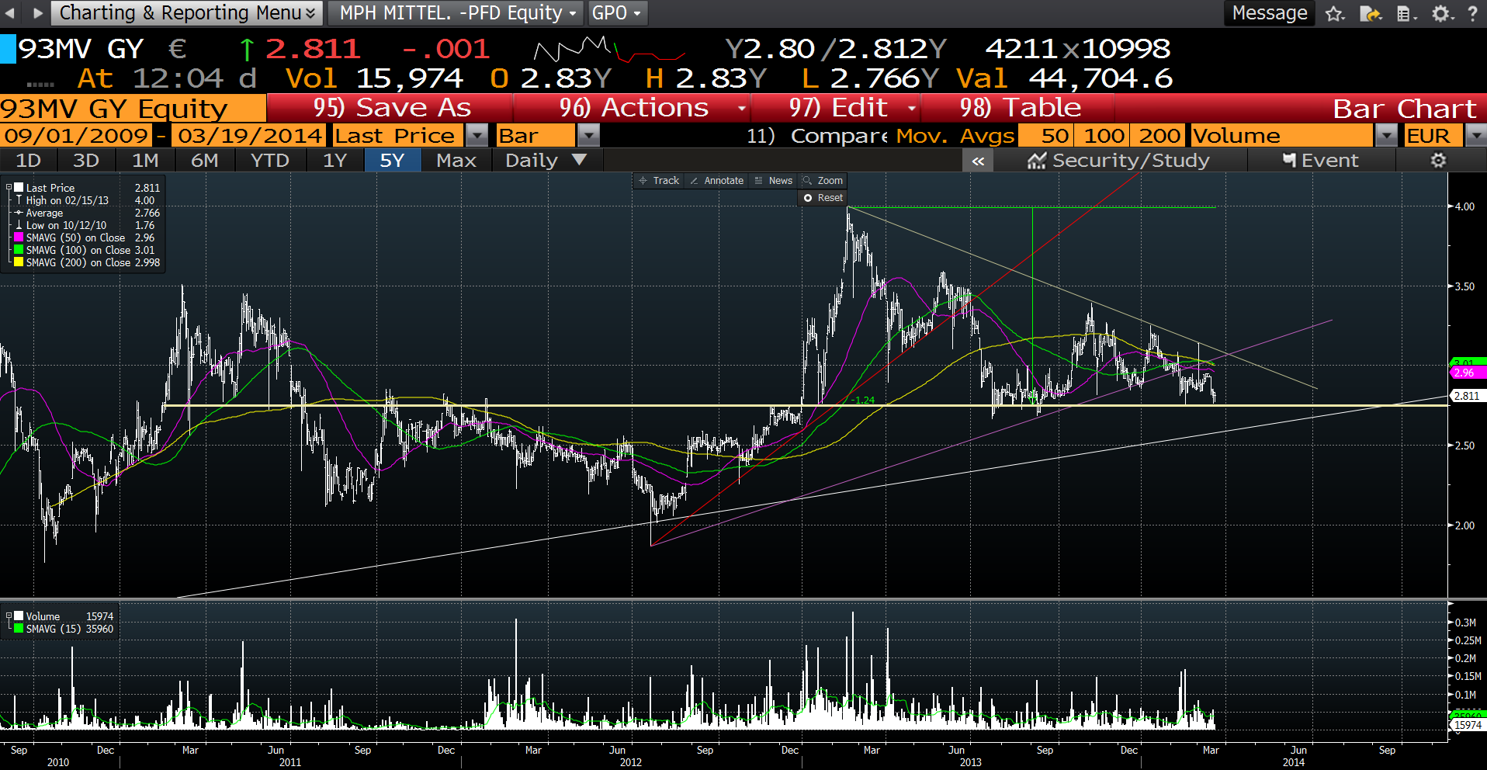The width and height of the screenshot is (1487, 770).
Task: Toggle the Track crosshair tool
Action: [x=658, y=181]
